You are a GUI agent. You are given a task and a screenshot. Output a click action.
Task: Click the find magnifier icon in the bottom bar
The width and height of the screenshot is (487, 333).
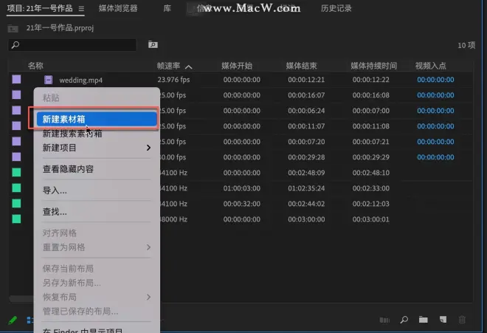(404, 320)
